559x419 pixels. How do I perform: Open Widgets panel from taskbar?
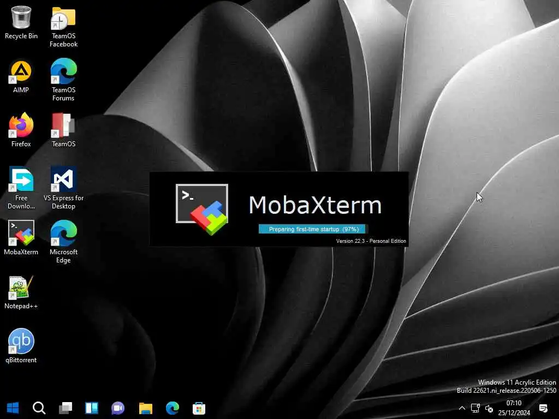92,408
